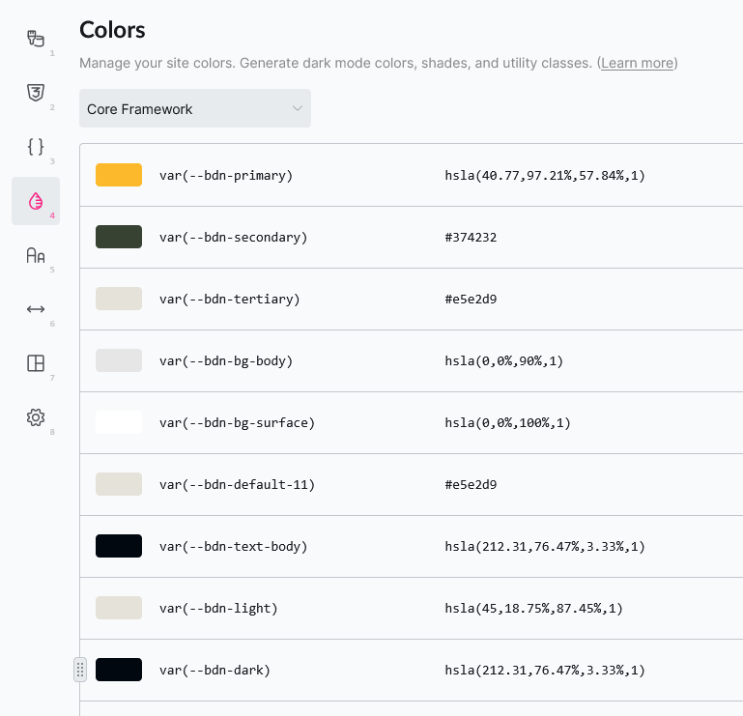The height and width of the screenshot is (716, 743).
Task: Click the var(--bdn-default-11) variable name
Action: [237, 484]
